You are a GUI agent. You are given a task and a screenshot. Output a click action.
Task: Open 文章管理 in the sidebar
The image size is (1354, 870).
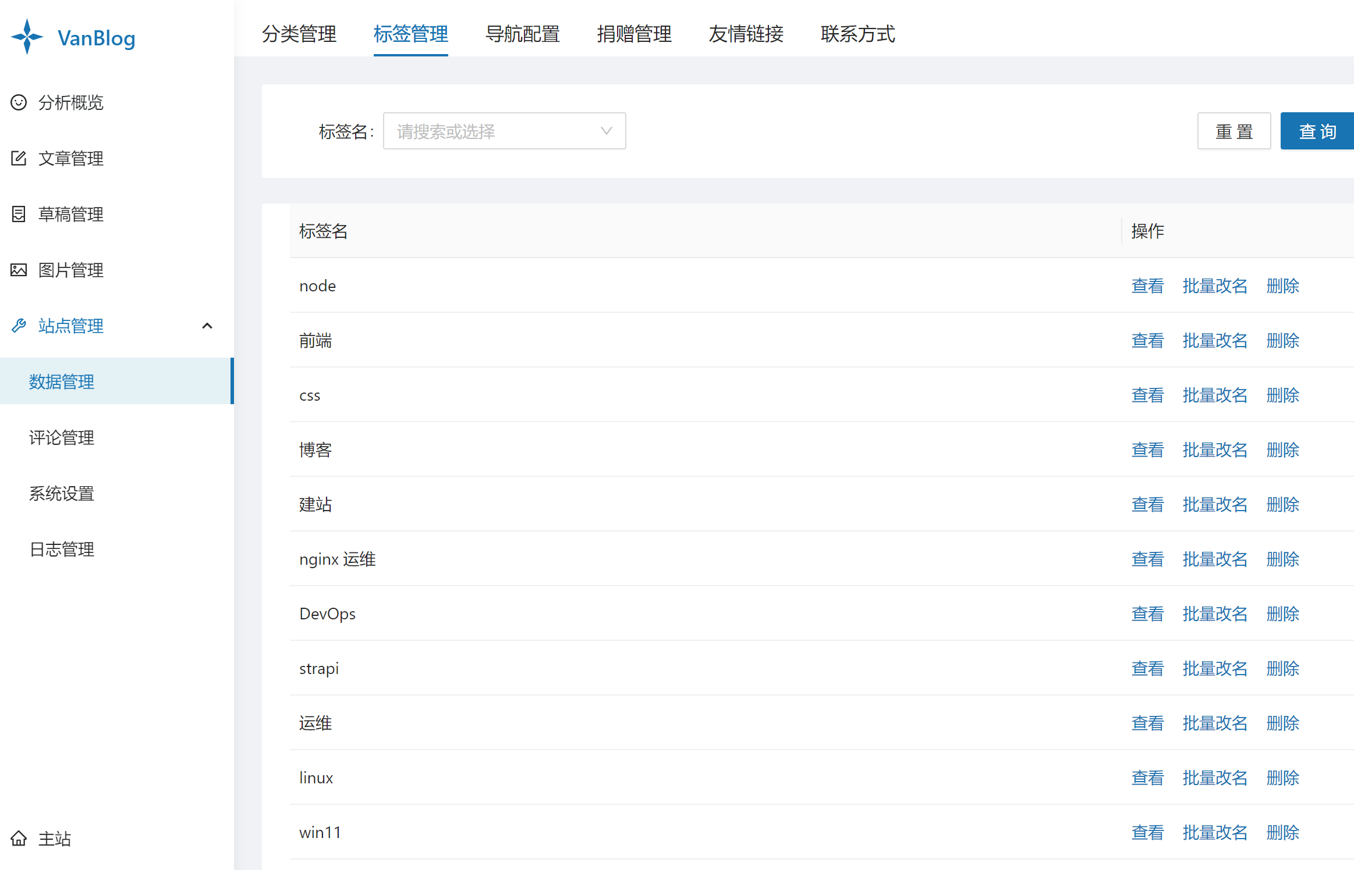click(x=71, y=158)
